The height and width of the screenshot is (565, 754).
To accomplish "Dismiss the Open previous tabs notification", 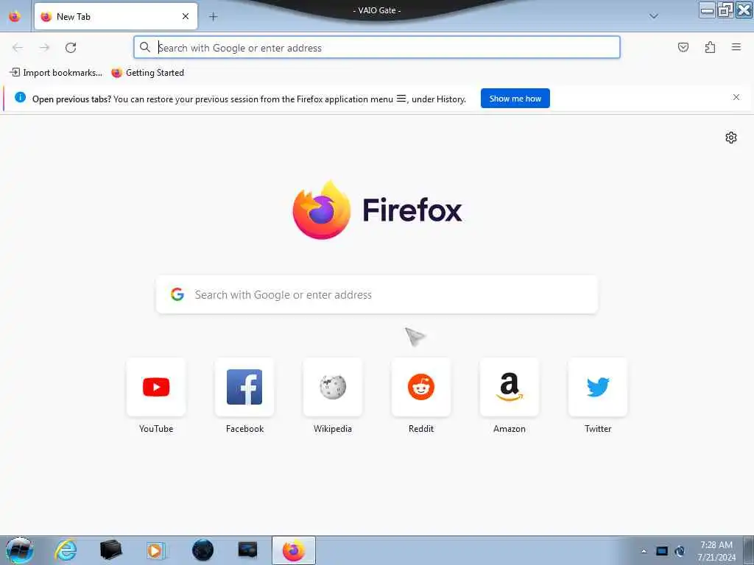I will pos(736,98).
